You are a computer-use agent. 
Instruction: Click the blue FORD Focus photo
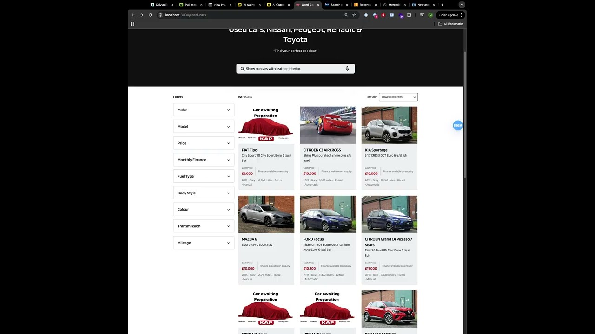328,214
